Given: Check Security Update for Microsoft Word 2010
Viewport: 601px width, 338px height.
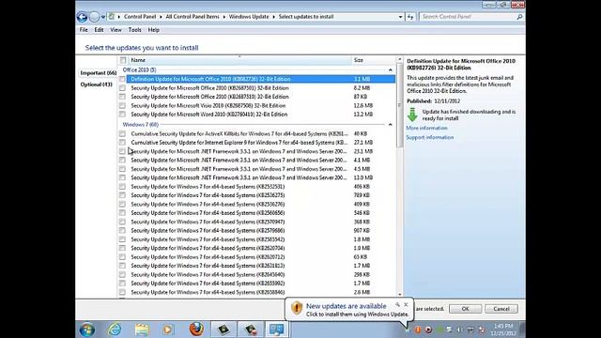Looking at the screenshot, I should 122,115.
